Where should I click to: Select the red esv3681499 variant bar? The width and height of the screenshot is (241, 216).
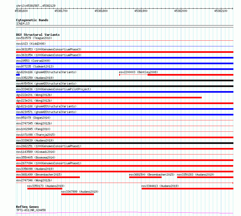click(x=48, y=177)
